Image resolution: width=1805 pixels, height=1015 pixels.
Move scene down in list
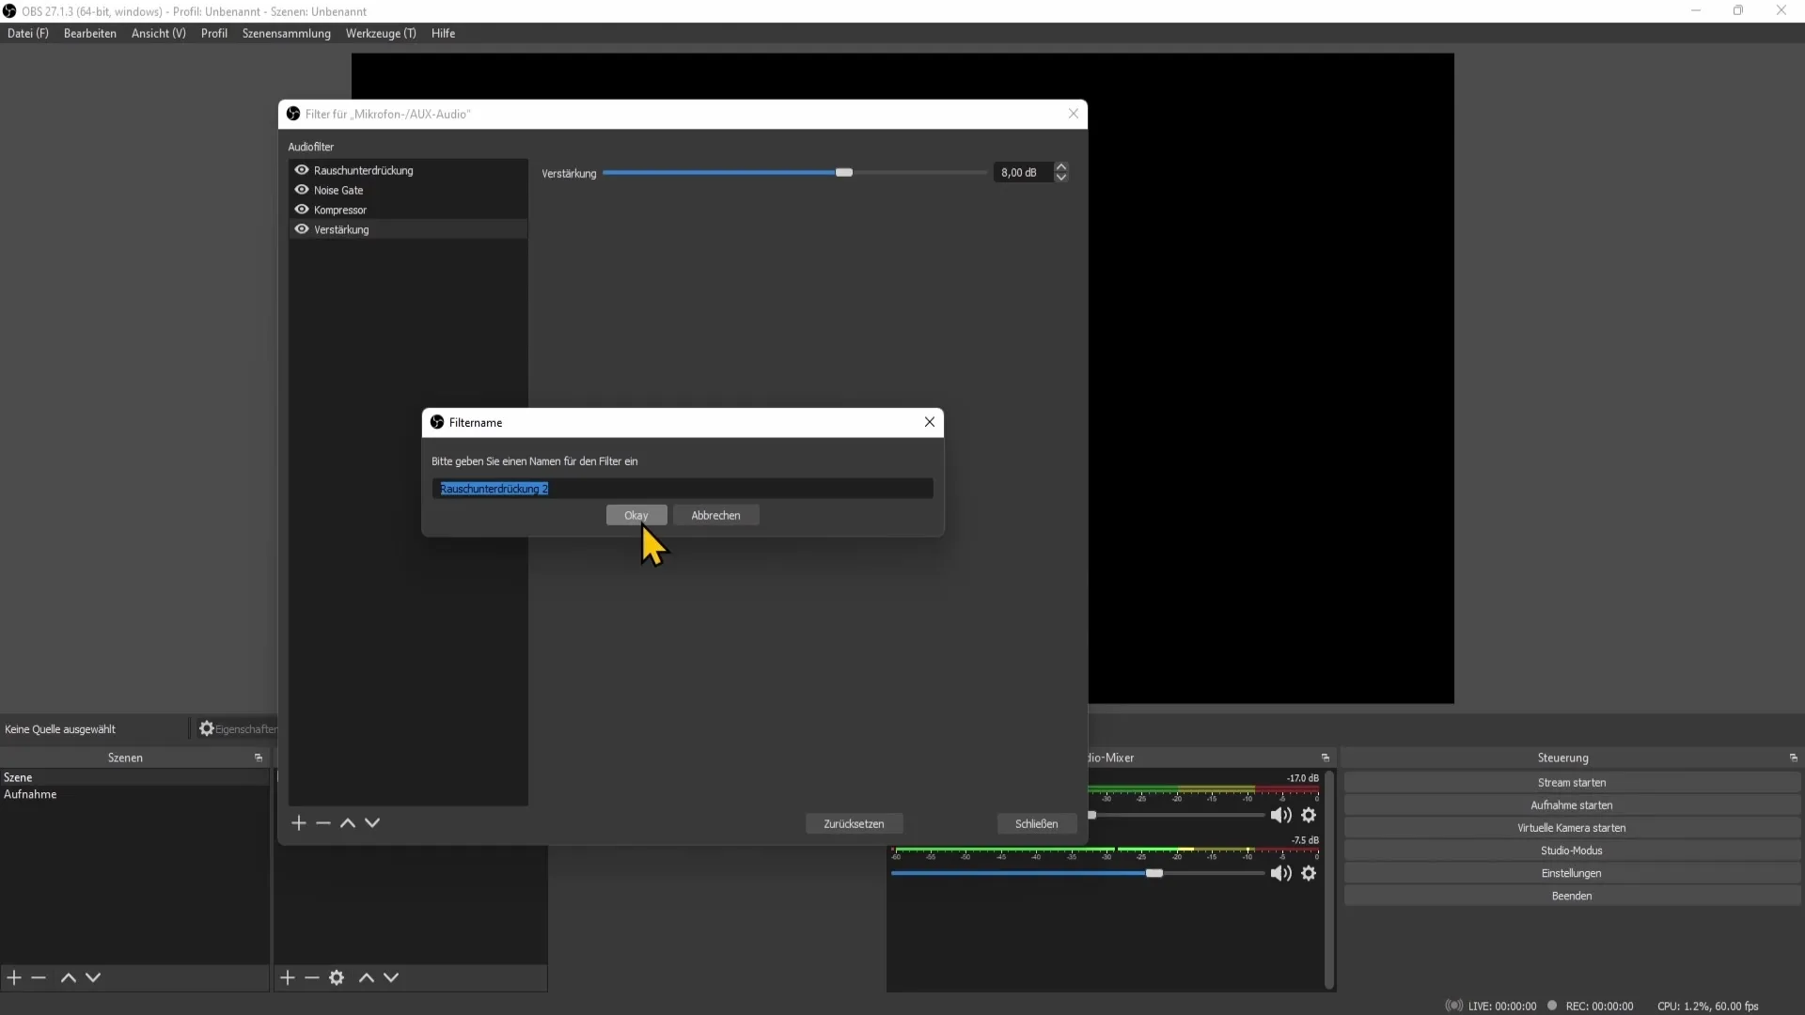click(x=93, y=978)
